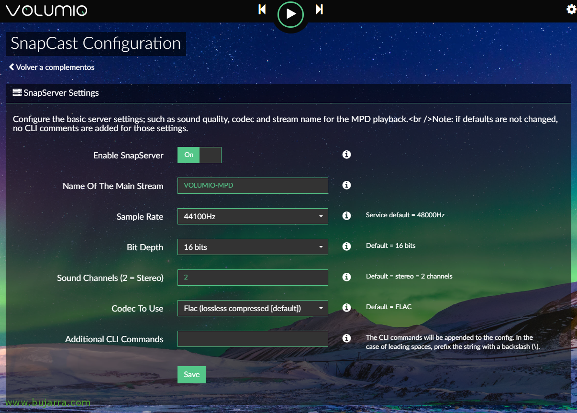Screen dimensions: 577x413
Task: Open the Codec To Use dropdown
Action: tap(253, 308)
